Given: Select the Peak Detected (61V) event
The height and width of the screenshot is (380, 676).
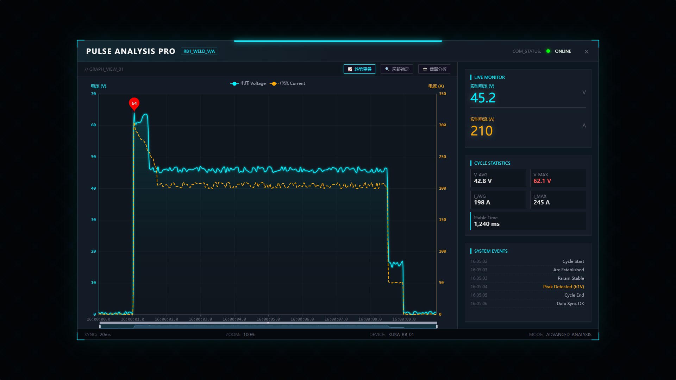Looking at the screenshot, I should tap(563, 287).
